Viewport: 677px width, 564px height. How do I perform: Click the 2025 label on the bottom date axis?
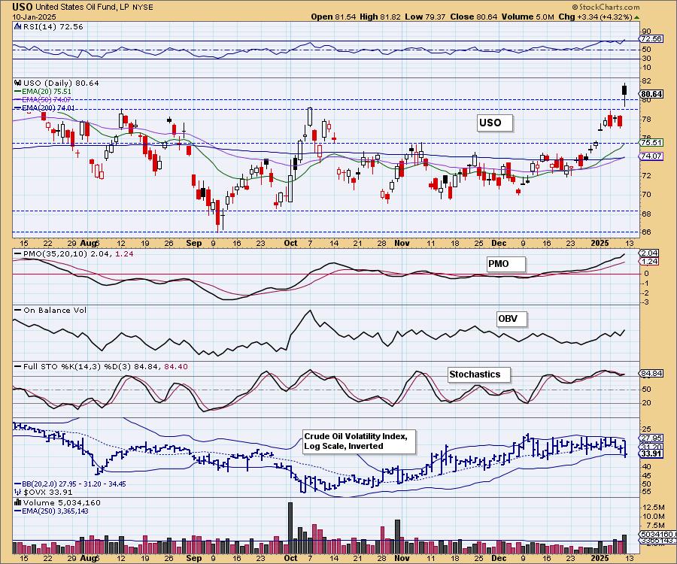coord(600,558)
